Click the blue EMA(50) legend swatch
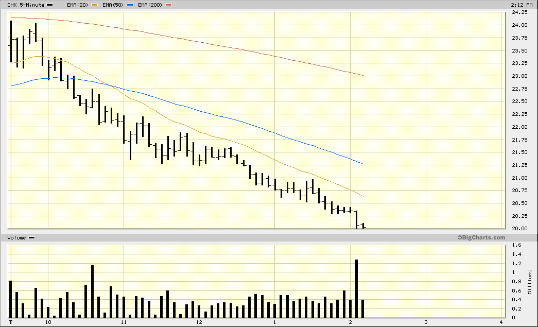 coord(130,5)
